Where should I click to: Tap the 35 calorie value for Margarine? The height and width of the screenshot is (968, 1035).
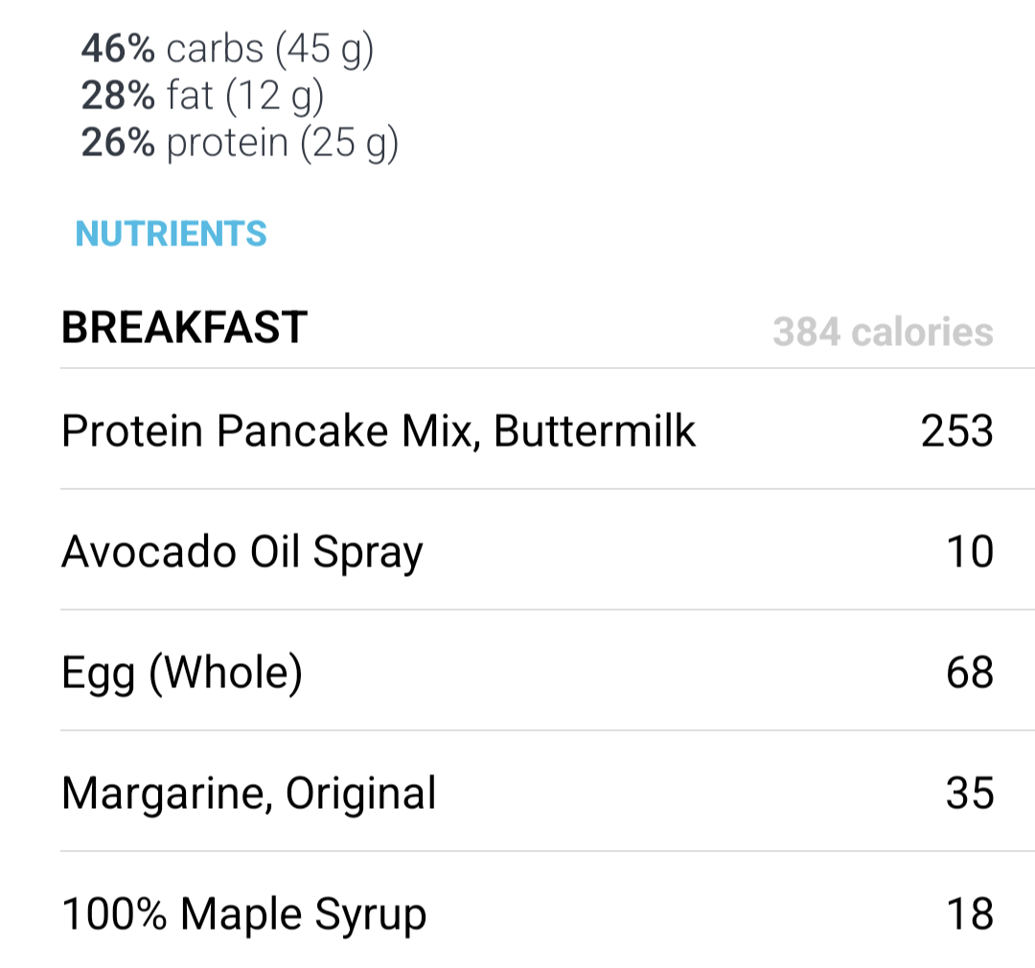970,793
